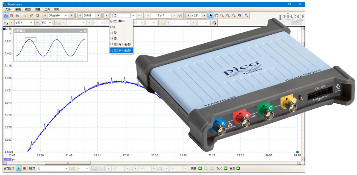Decrease Channel A voltage range arrow
Image resolution: width=357 pixels, height=175 pixels.
point(11,23)
